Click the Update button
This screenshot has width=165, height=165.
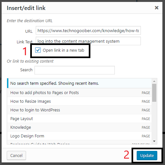click(x=147, y=155)
